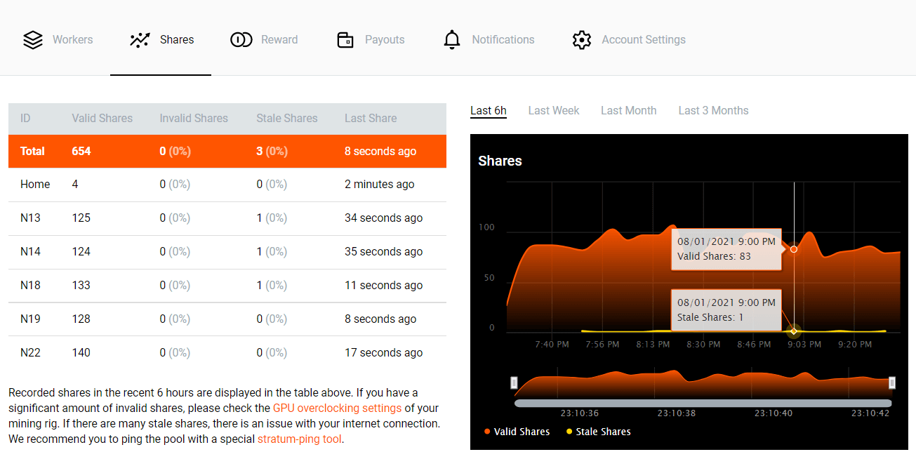This screenshot has height=459, width=916.
Task: Select the Reward circular icon
Action: tap(241, 40)
